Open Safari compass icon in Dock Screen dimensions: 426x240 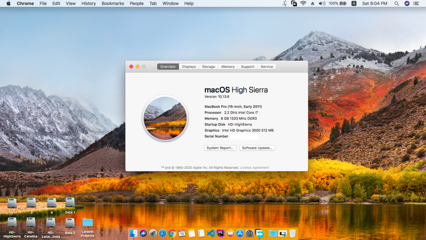pos(162,233)
